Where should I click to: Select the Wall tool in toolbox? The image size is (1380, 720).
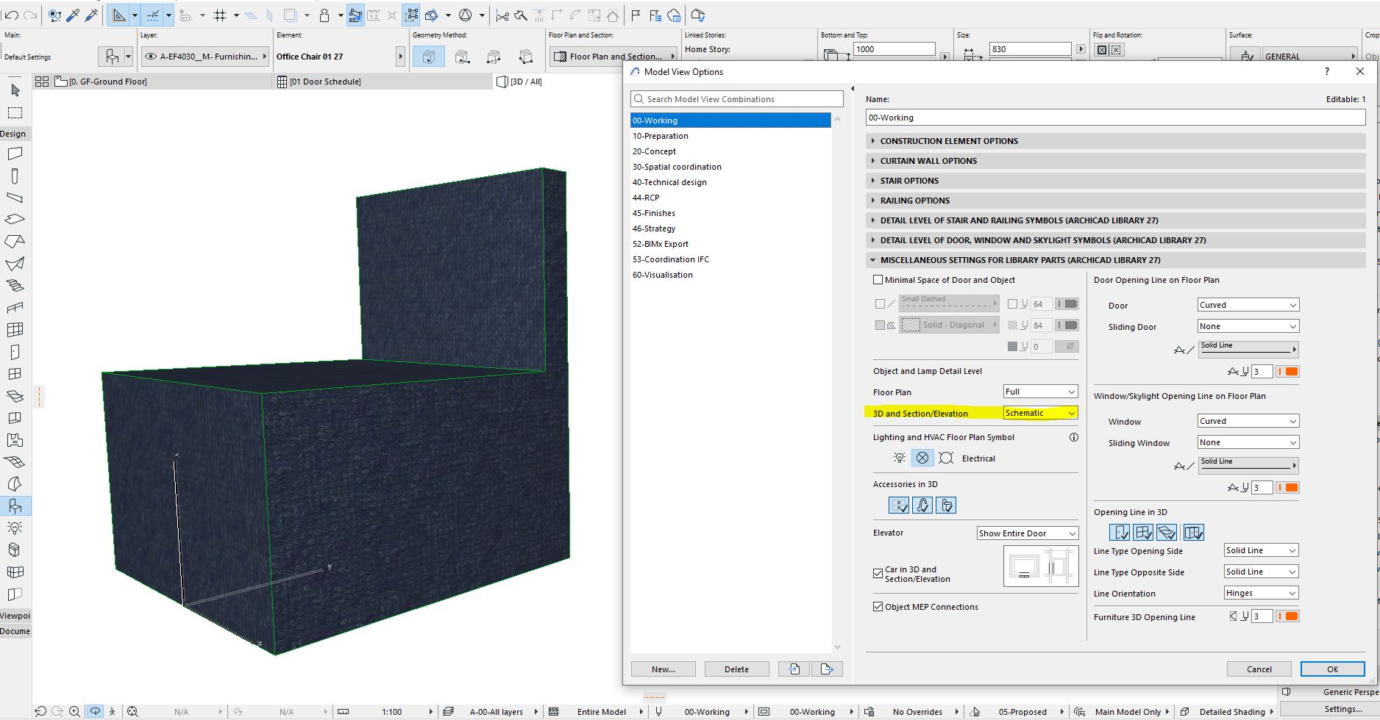pyautogui.click(x=15, y=154)
